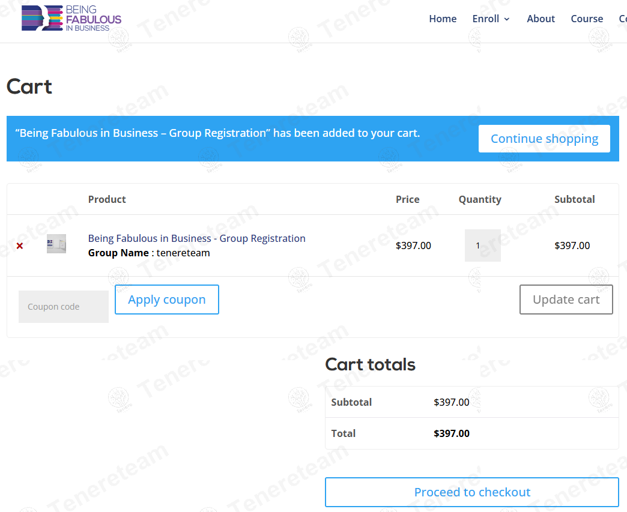Expand the Enroll menu chevron
This screenshot has height=512, width=627.
pyautogui.click(x=507, y=19)
